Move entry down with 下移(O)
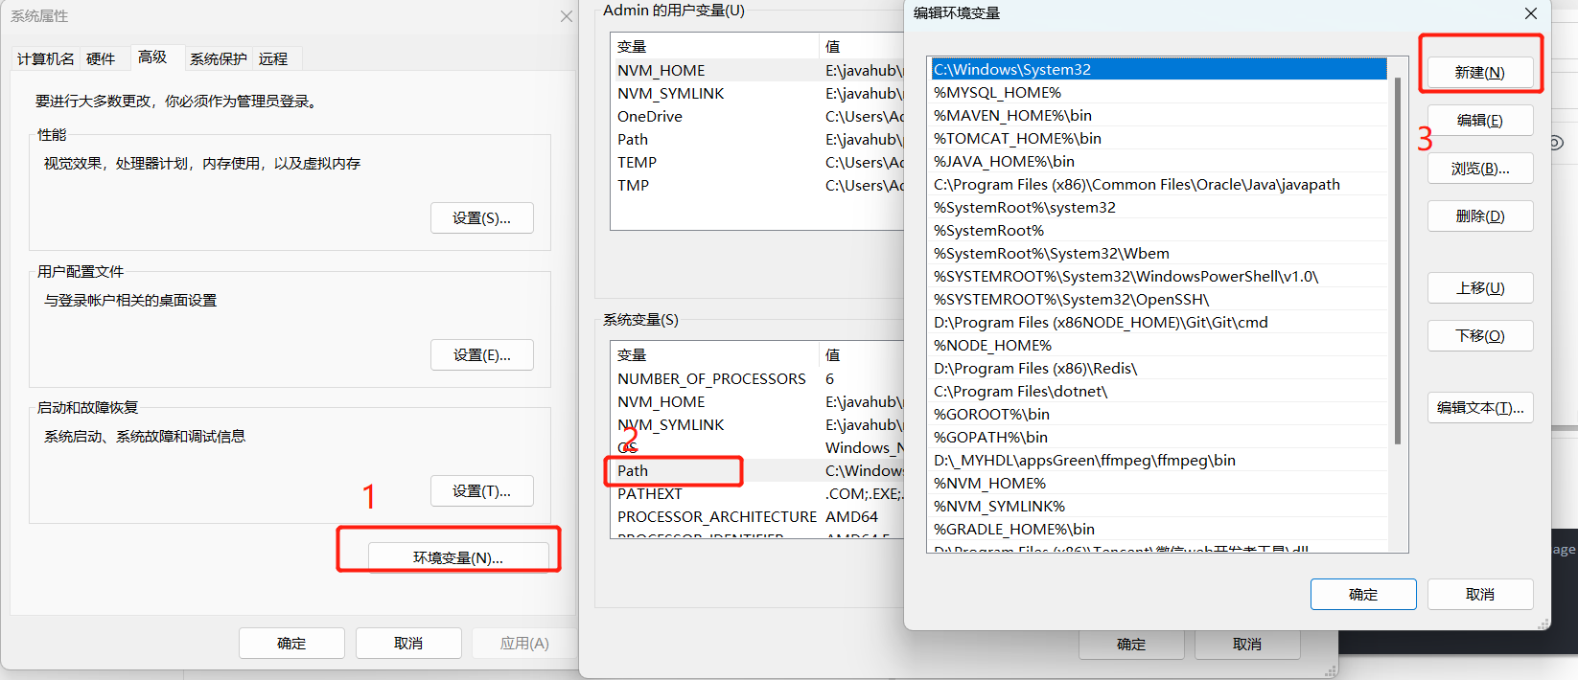 pyautogui.click(x=1479, y=336)
